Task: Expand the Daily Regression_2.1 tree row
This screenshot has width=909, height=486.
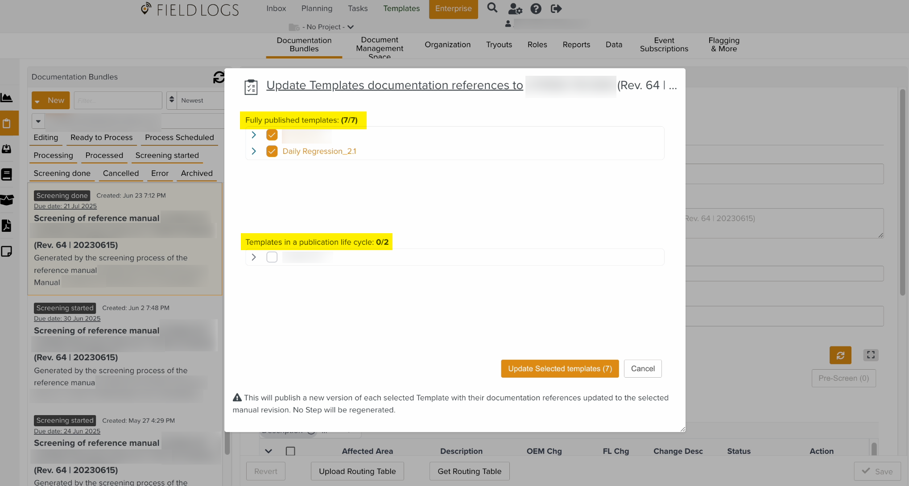Action: pyautogui.click(x=254, y=151)
